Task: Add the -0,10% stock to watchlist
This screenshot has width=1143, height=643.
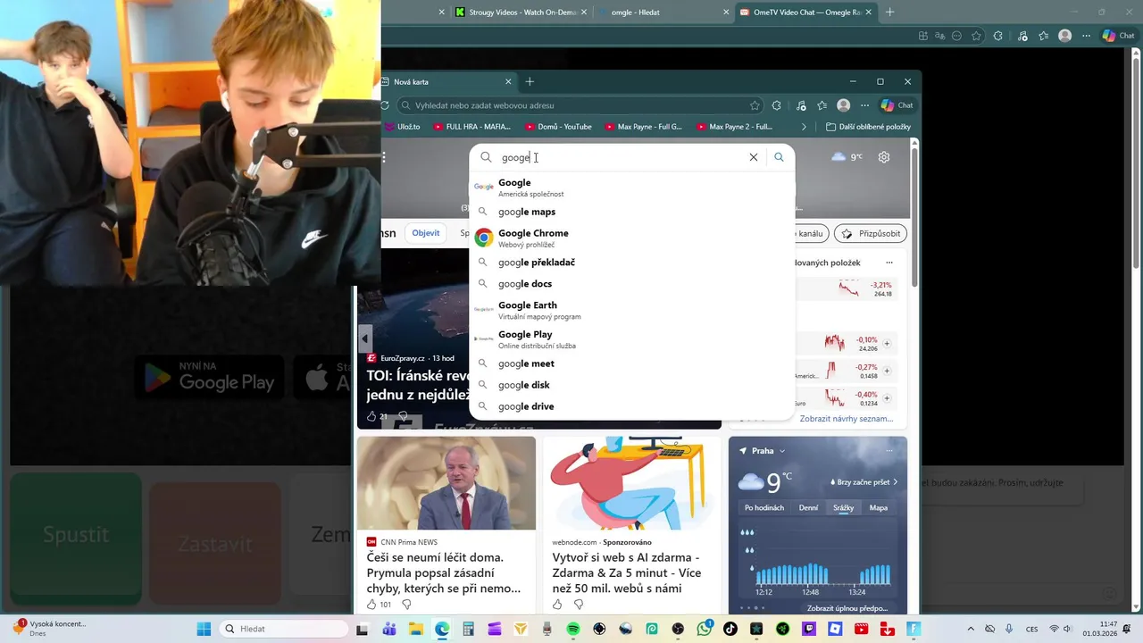Action: point(887,344)
